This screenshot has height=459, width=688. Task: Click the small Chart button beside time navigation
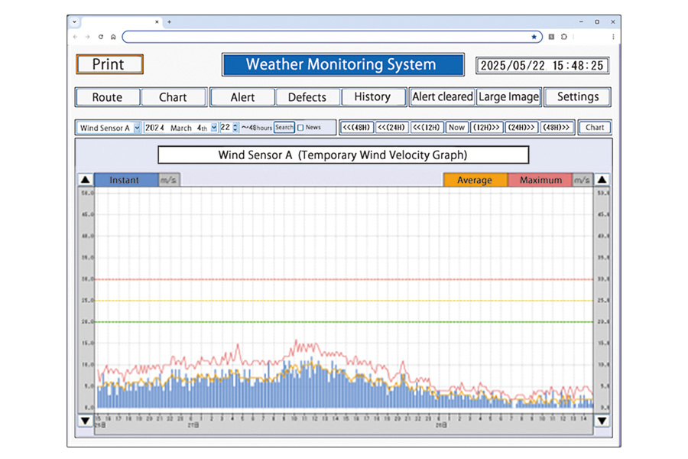(595, 128)
